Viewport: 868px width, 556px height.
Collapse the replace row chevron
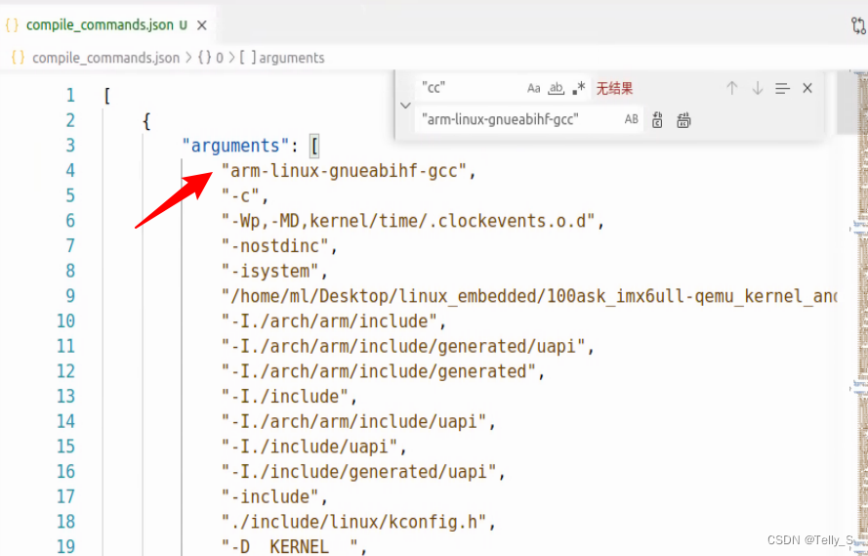405,105
